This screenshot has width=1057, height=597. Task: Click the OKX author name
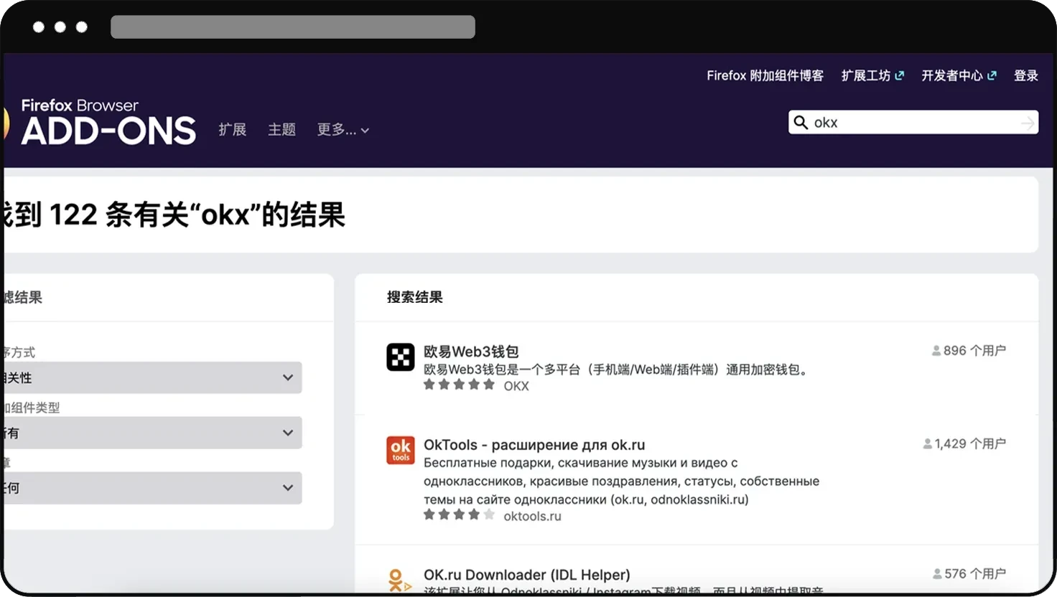[516, 386]
